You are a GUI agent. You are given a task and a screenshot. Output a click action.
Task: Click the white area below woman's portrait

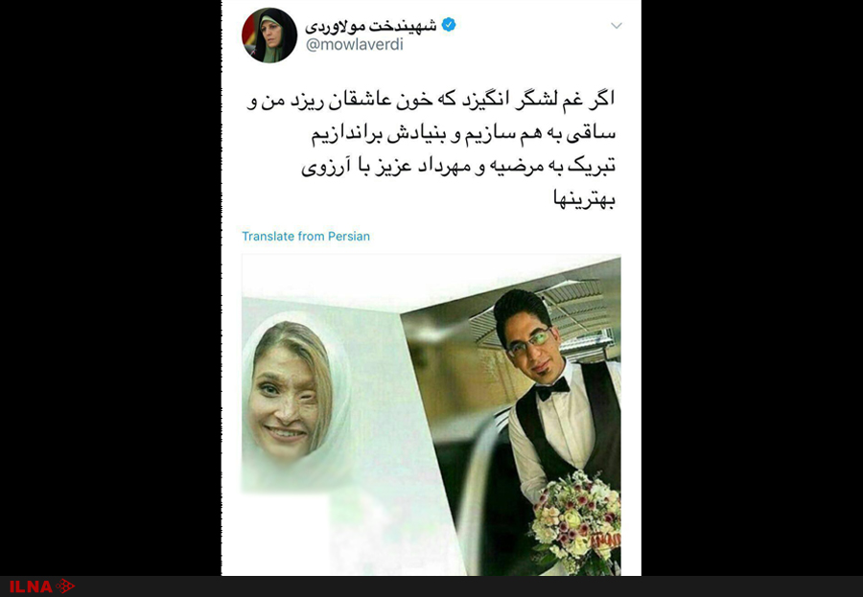pos(285,534)
